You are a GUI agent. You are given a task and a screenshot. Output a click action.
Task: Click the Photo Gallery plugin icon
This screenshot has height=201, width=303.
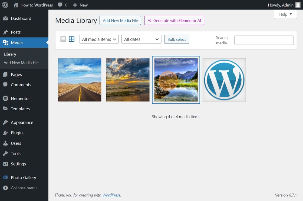[x=5, y=177]
